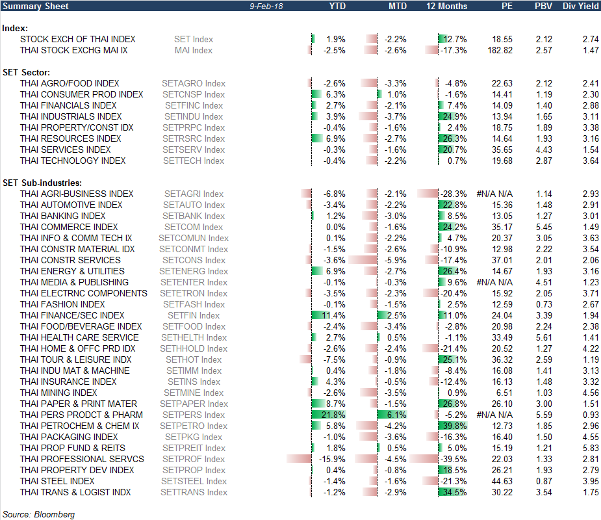The image size is (601, 520).
Task: Click the 'SETENTER Index' ticker cell
Action: (194, 283)
